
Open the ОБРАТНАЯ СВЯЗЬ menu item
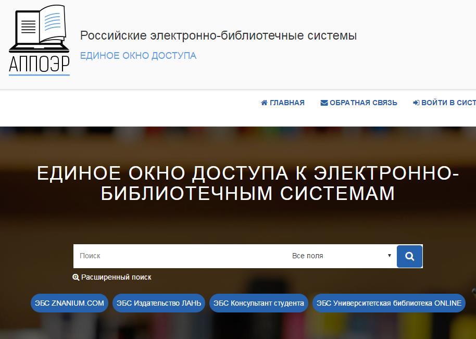[x=363, y=103]
